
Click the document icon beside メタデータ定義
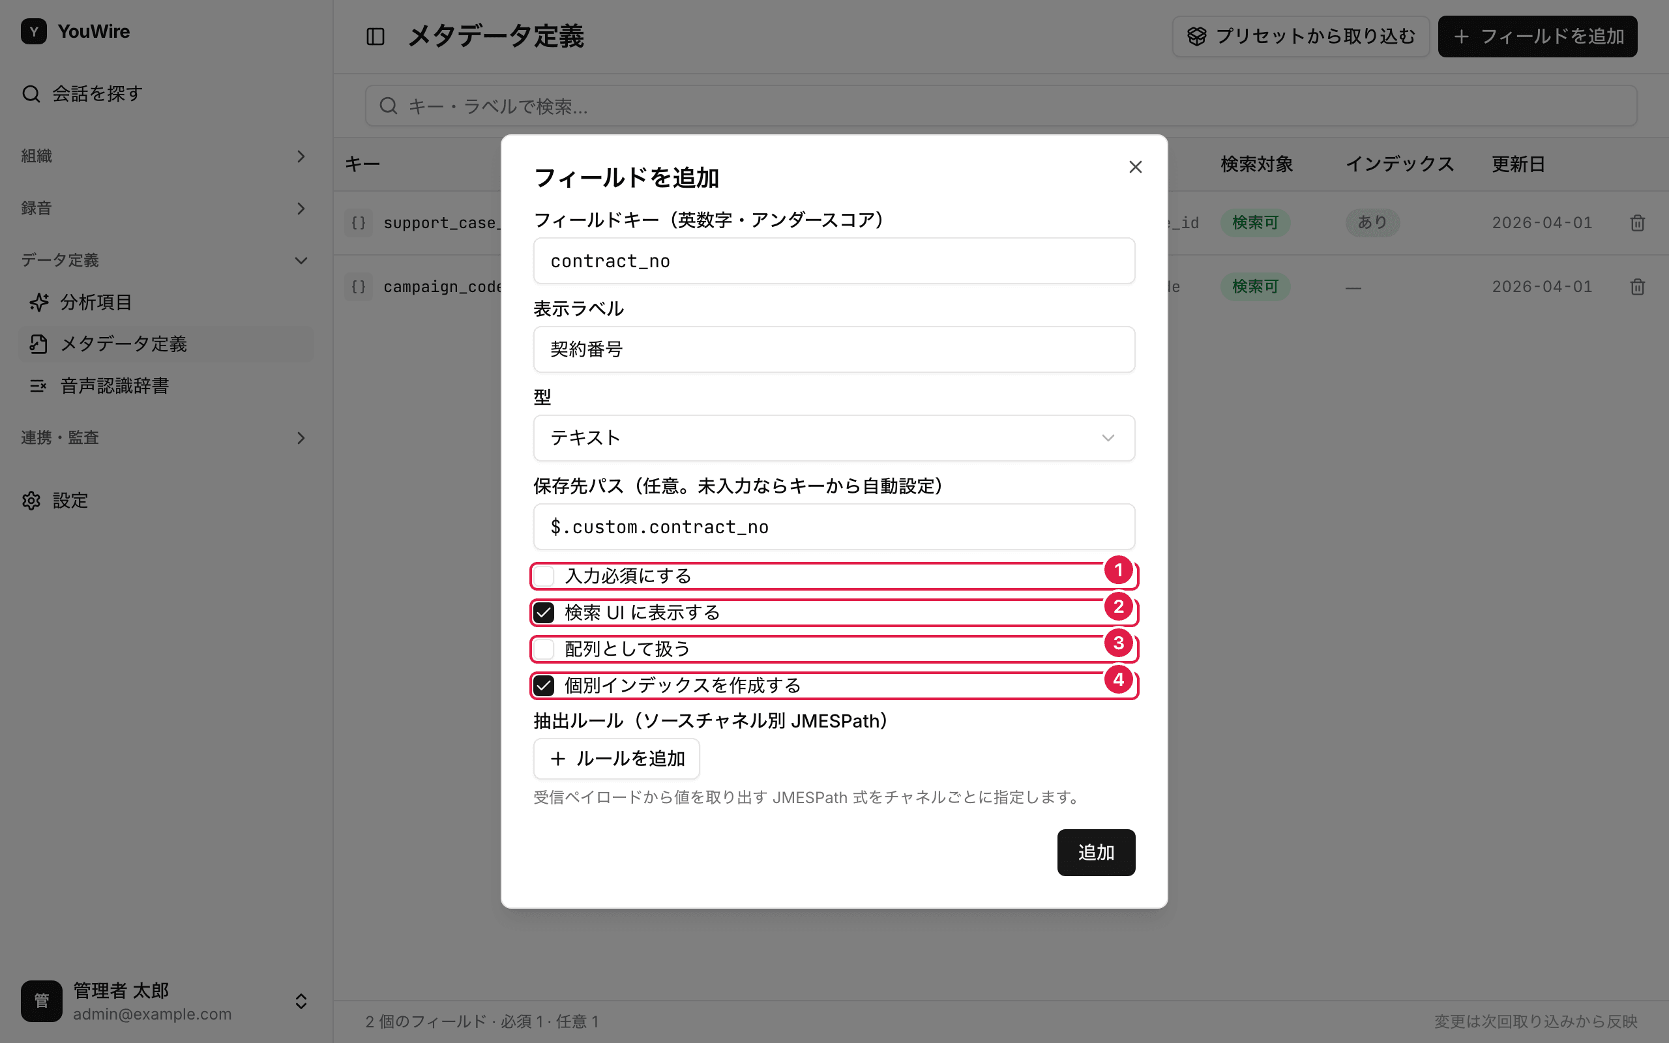point(39,344)
